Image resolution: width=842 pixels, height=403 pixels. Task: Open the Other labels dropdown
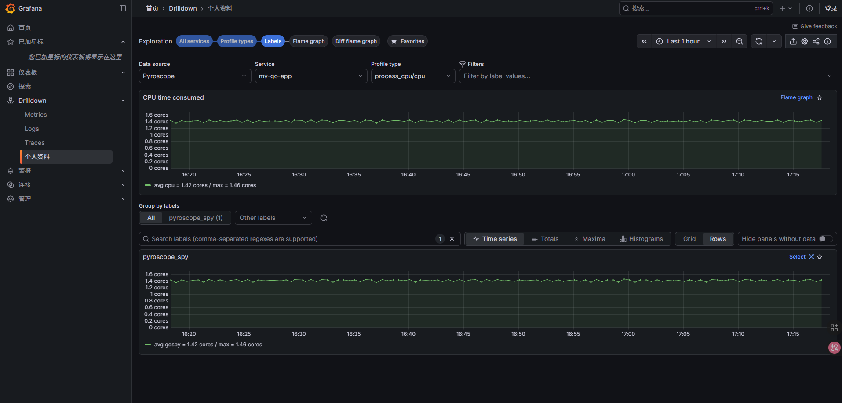pos(273,218)
